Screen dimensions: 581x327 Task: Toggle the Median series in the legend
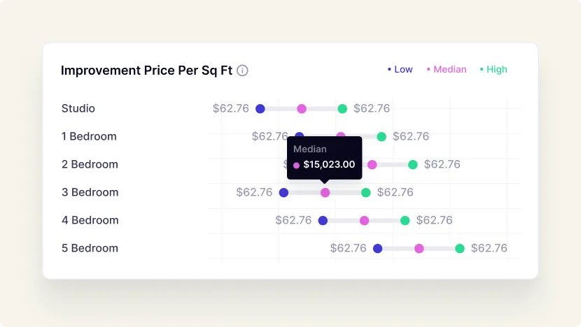447,69
